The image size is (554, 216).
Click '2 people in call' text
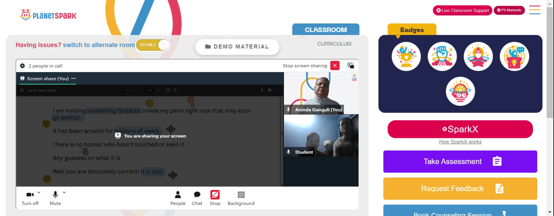[45, 66]
